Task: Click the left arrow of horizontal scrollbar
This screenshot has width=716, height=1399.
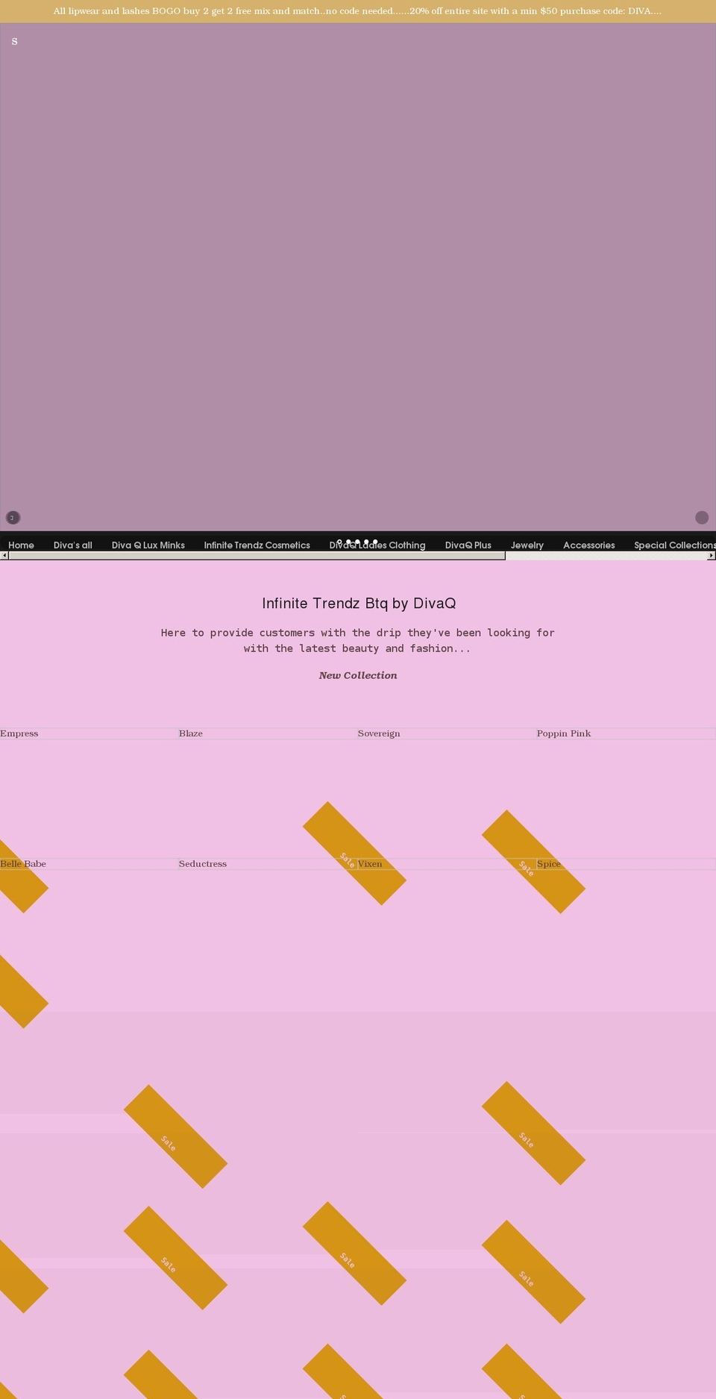Action: coord(4,555)
